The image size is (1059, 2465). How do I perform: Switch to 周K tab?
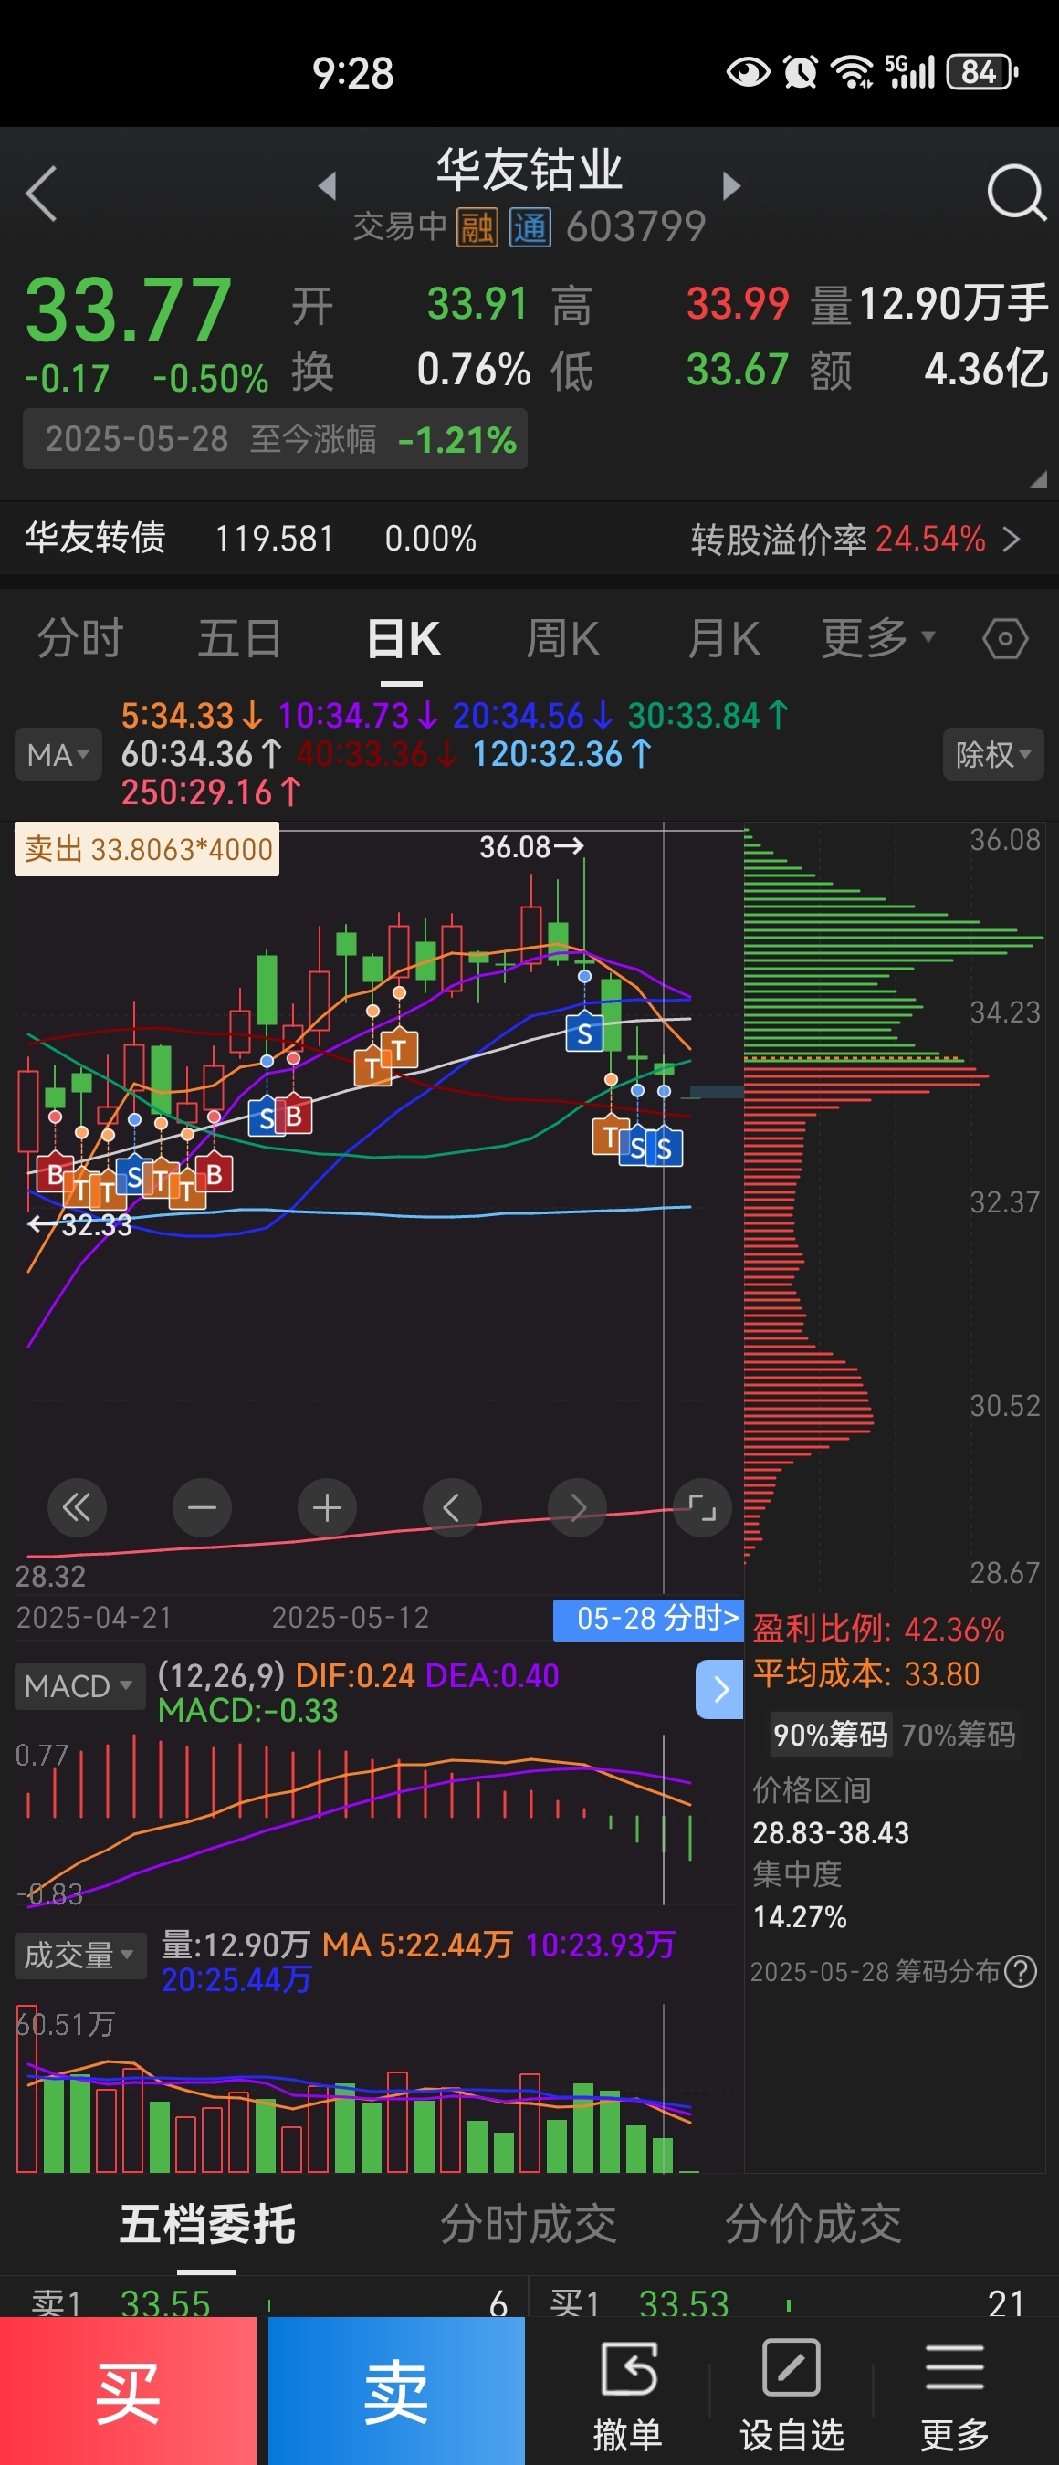(x=563, y=638)
